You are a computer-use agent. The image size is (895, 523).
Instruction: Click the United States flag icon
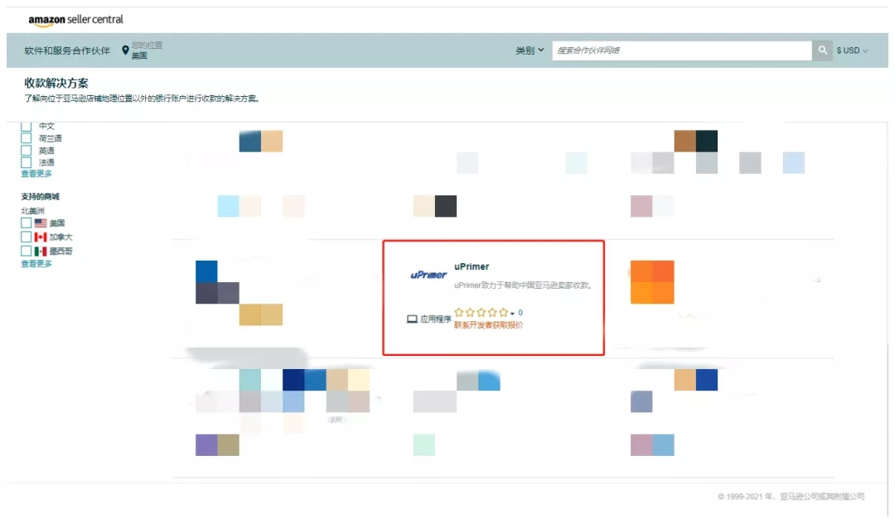tap(41, 223)
